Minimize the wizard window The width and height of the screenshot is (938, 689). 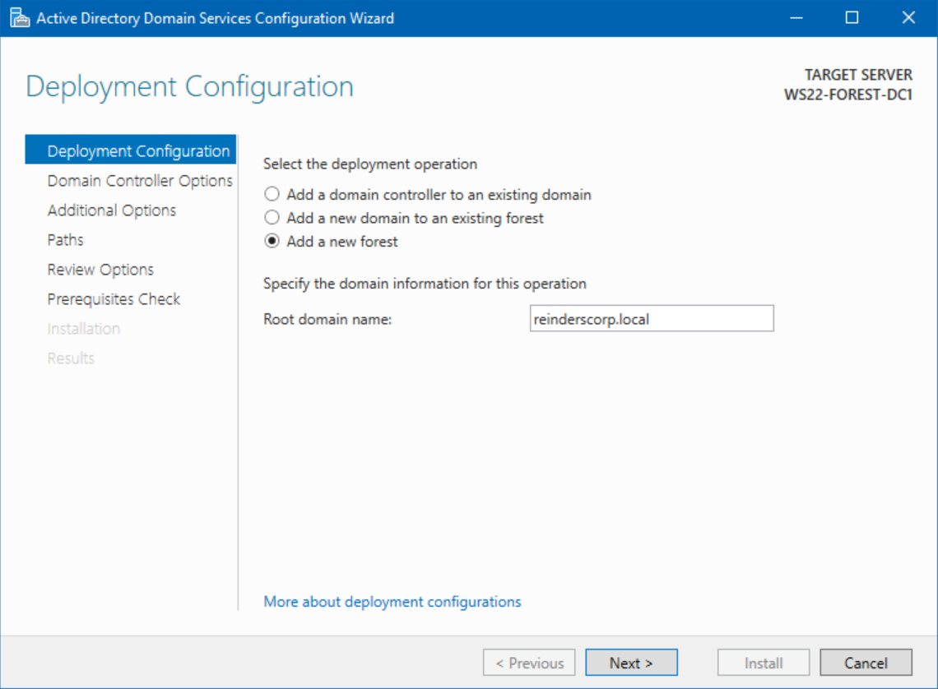[x=796, y=16]
